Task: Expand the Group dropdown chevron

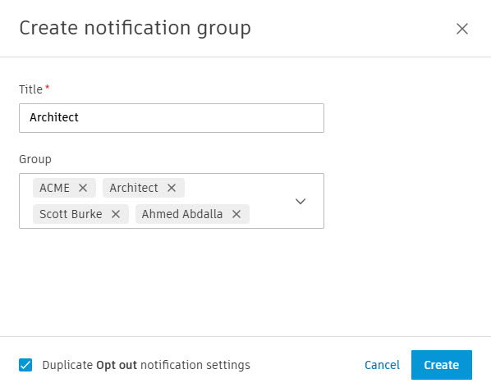Action: pyautogui.click(x=301, y=201)
